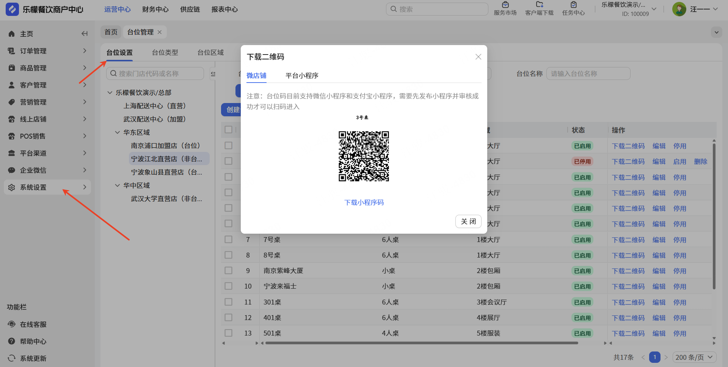Open 帮助中心 question mark icon
The height and width of the screenshot is (367, 728).
[12, 341]
